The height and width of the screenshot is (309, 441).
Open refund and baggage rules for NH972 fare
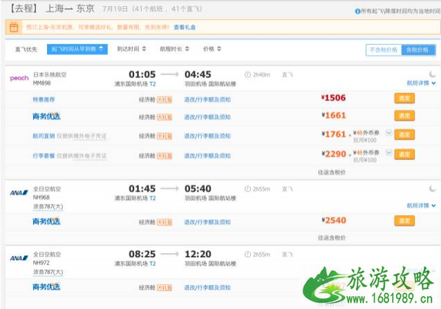tap(207, 288)
